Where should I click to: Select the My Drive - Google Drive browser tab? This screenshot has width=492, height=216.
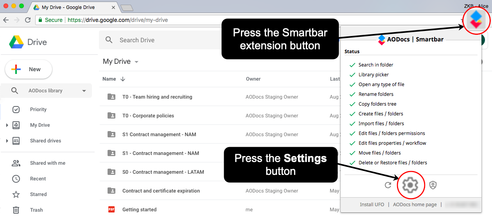click(x=74, y=7)
